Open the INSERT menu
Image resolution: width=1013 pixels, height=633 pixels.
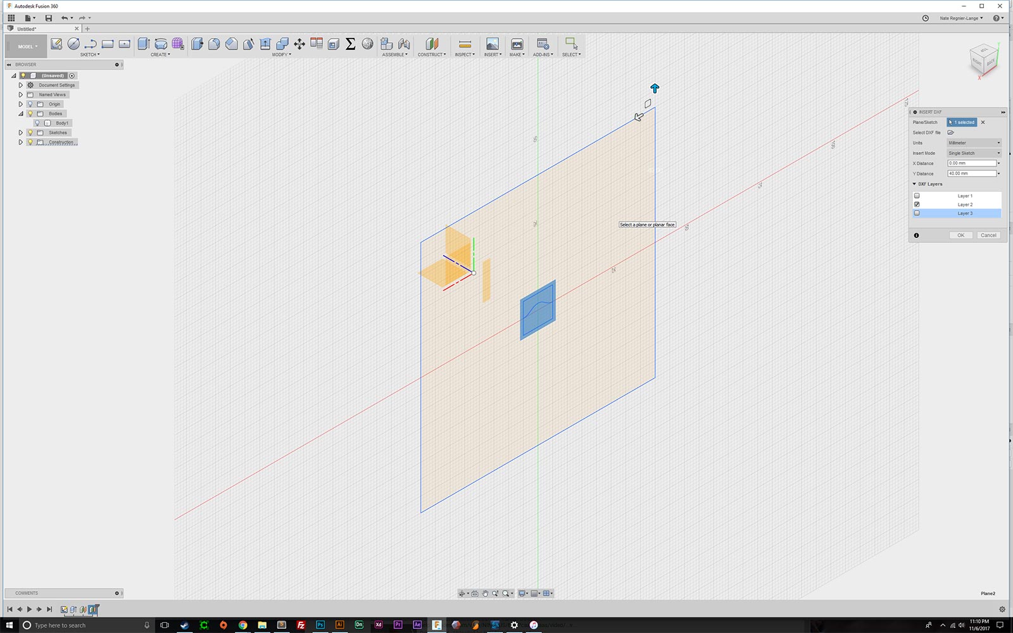493,54
